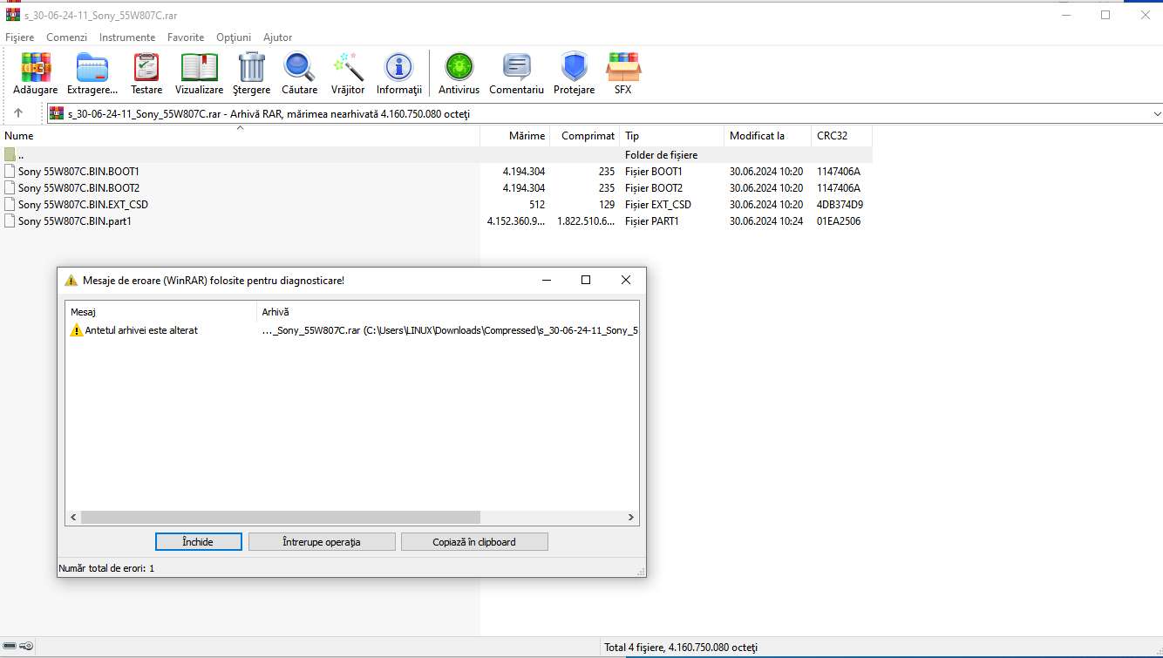
Task: Click the Întrerupe operația button
Action: point(322,542)
